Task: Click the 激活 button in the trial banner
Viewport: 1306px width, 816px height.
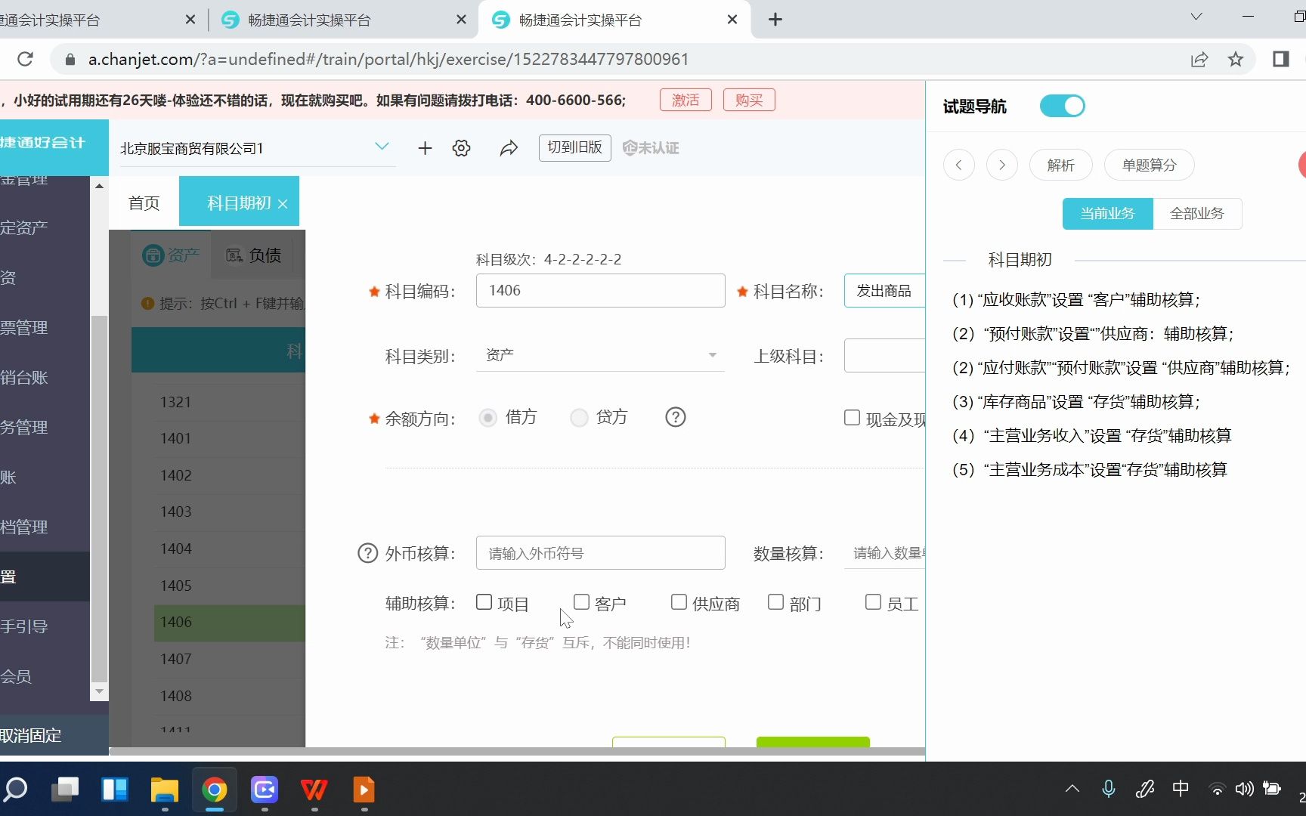Action: point(685,99)
